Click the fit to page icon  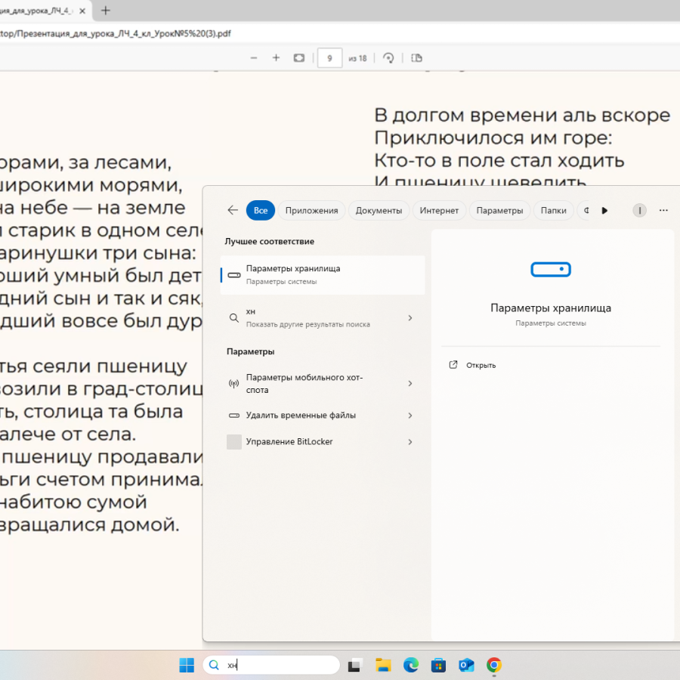click(298, 58)
